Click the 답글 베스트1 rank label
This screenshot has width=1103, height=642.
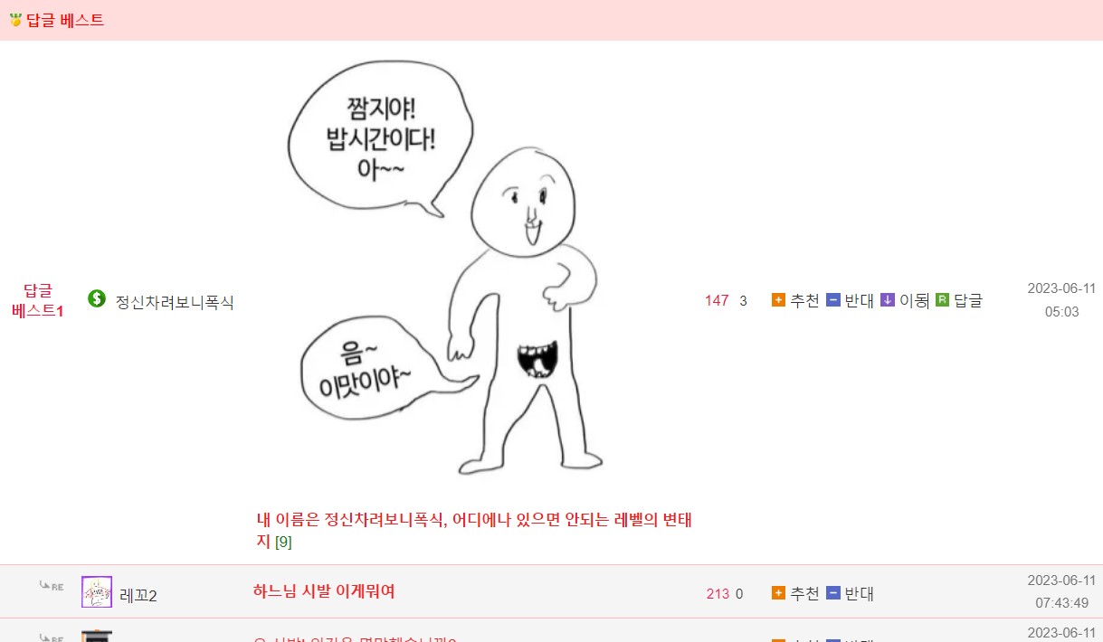pos(37,301)
